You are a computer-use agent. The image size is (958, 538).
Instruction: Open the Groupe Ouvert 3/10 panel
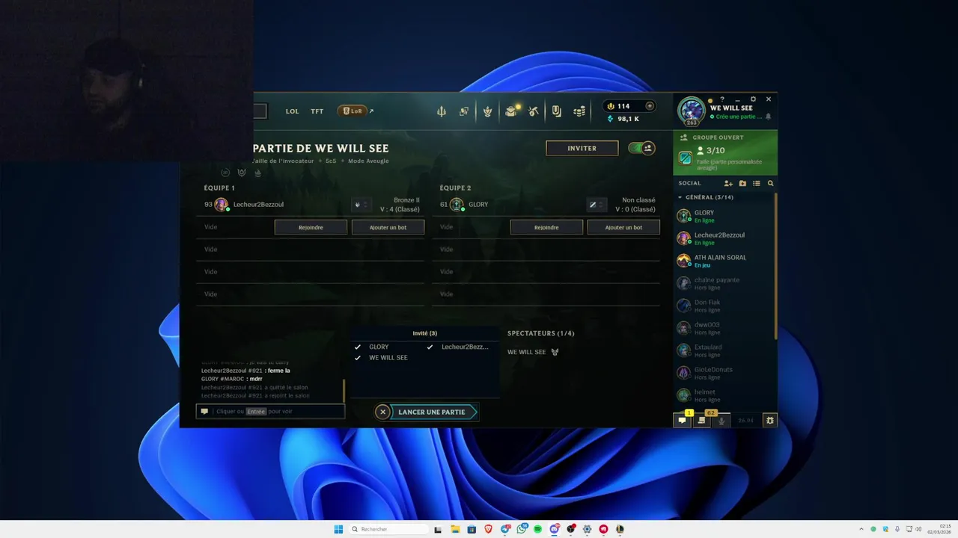point(725,152)
